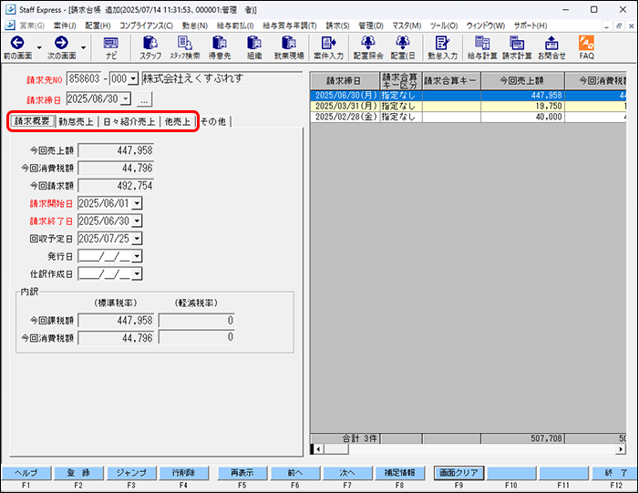
Task: Open the サポート(H) menu
Action: tap(531, 26)
